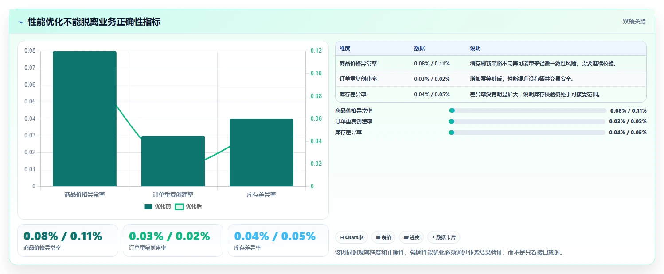Click the description about 缓存刷新策略

point(543,64)
